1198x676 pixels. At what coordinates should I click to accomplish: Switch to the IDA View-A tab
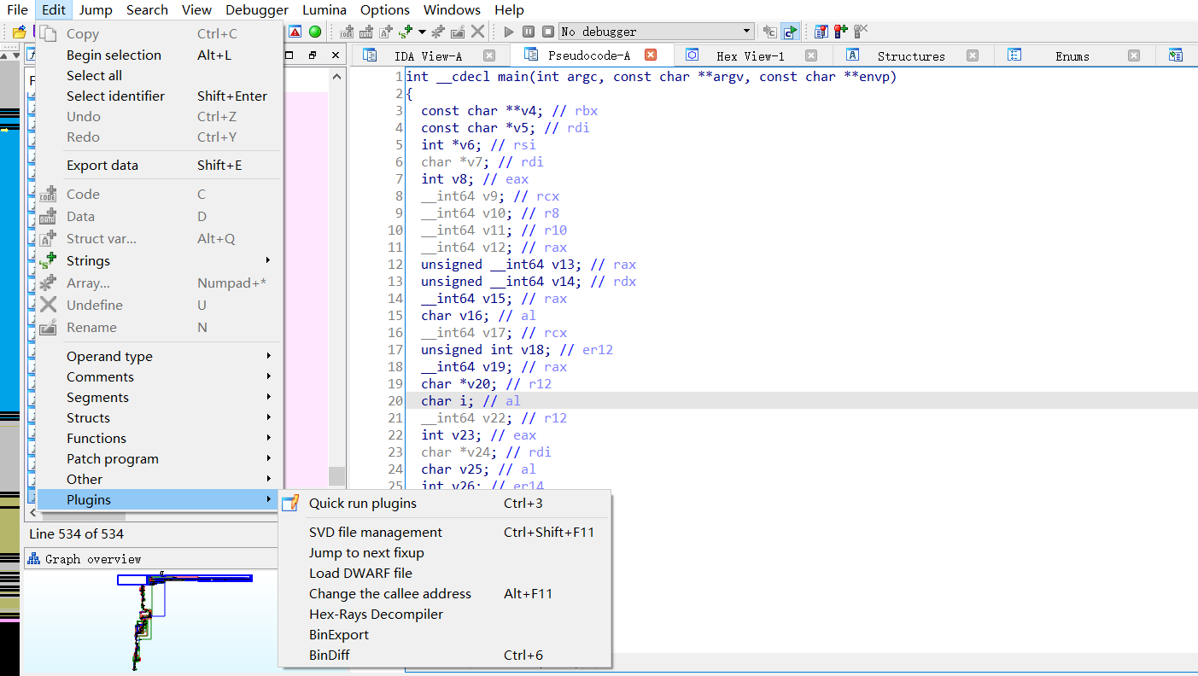[428, 55]
